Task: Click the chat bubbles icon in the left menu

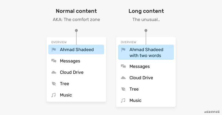Action: [54, 61]
